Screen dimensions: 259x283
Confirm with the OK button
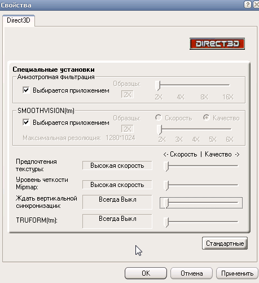(x=146, y=273)
